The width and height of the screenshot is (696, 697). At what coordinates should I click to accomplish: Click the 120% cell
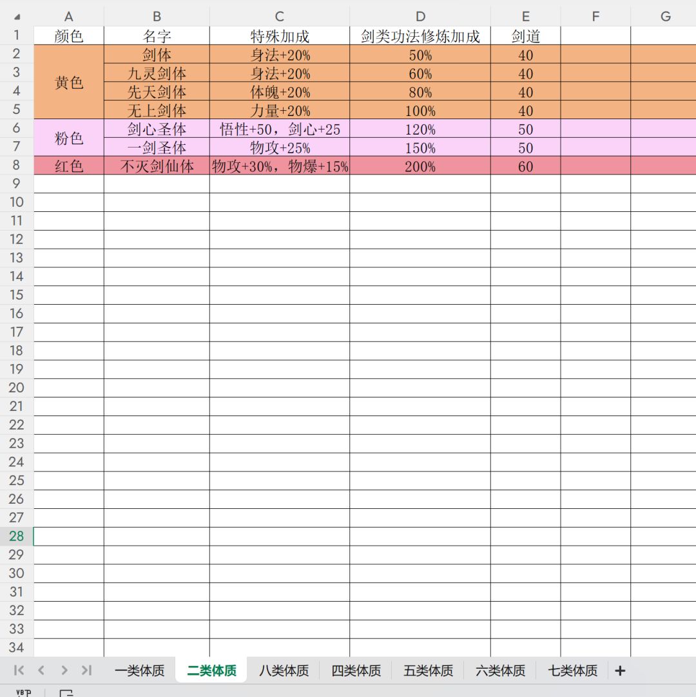tap(420, 128)
